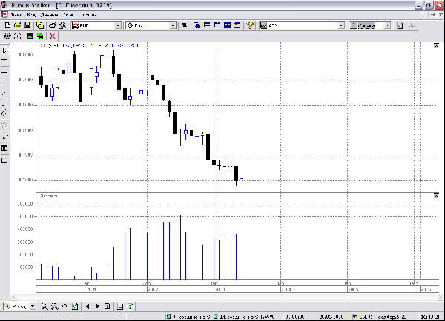The height and width of the screenshot is (321, 445).
Task: Select the trend line drawing tool
Action: tap(4, 93)
